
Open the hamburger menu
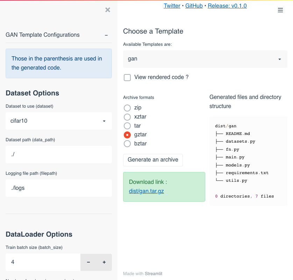pos(280,10)
